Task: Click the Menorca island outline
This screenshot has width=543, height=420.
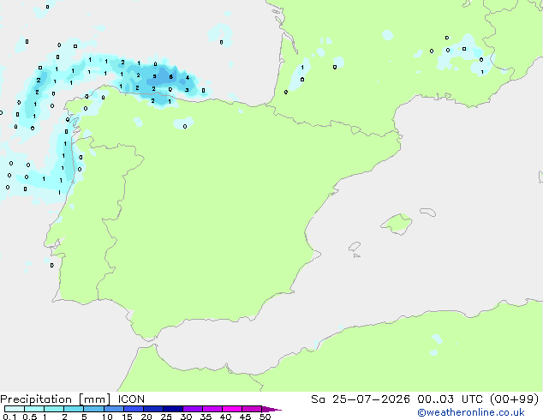Action: click(x=428, y=212)
